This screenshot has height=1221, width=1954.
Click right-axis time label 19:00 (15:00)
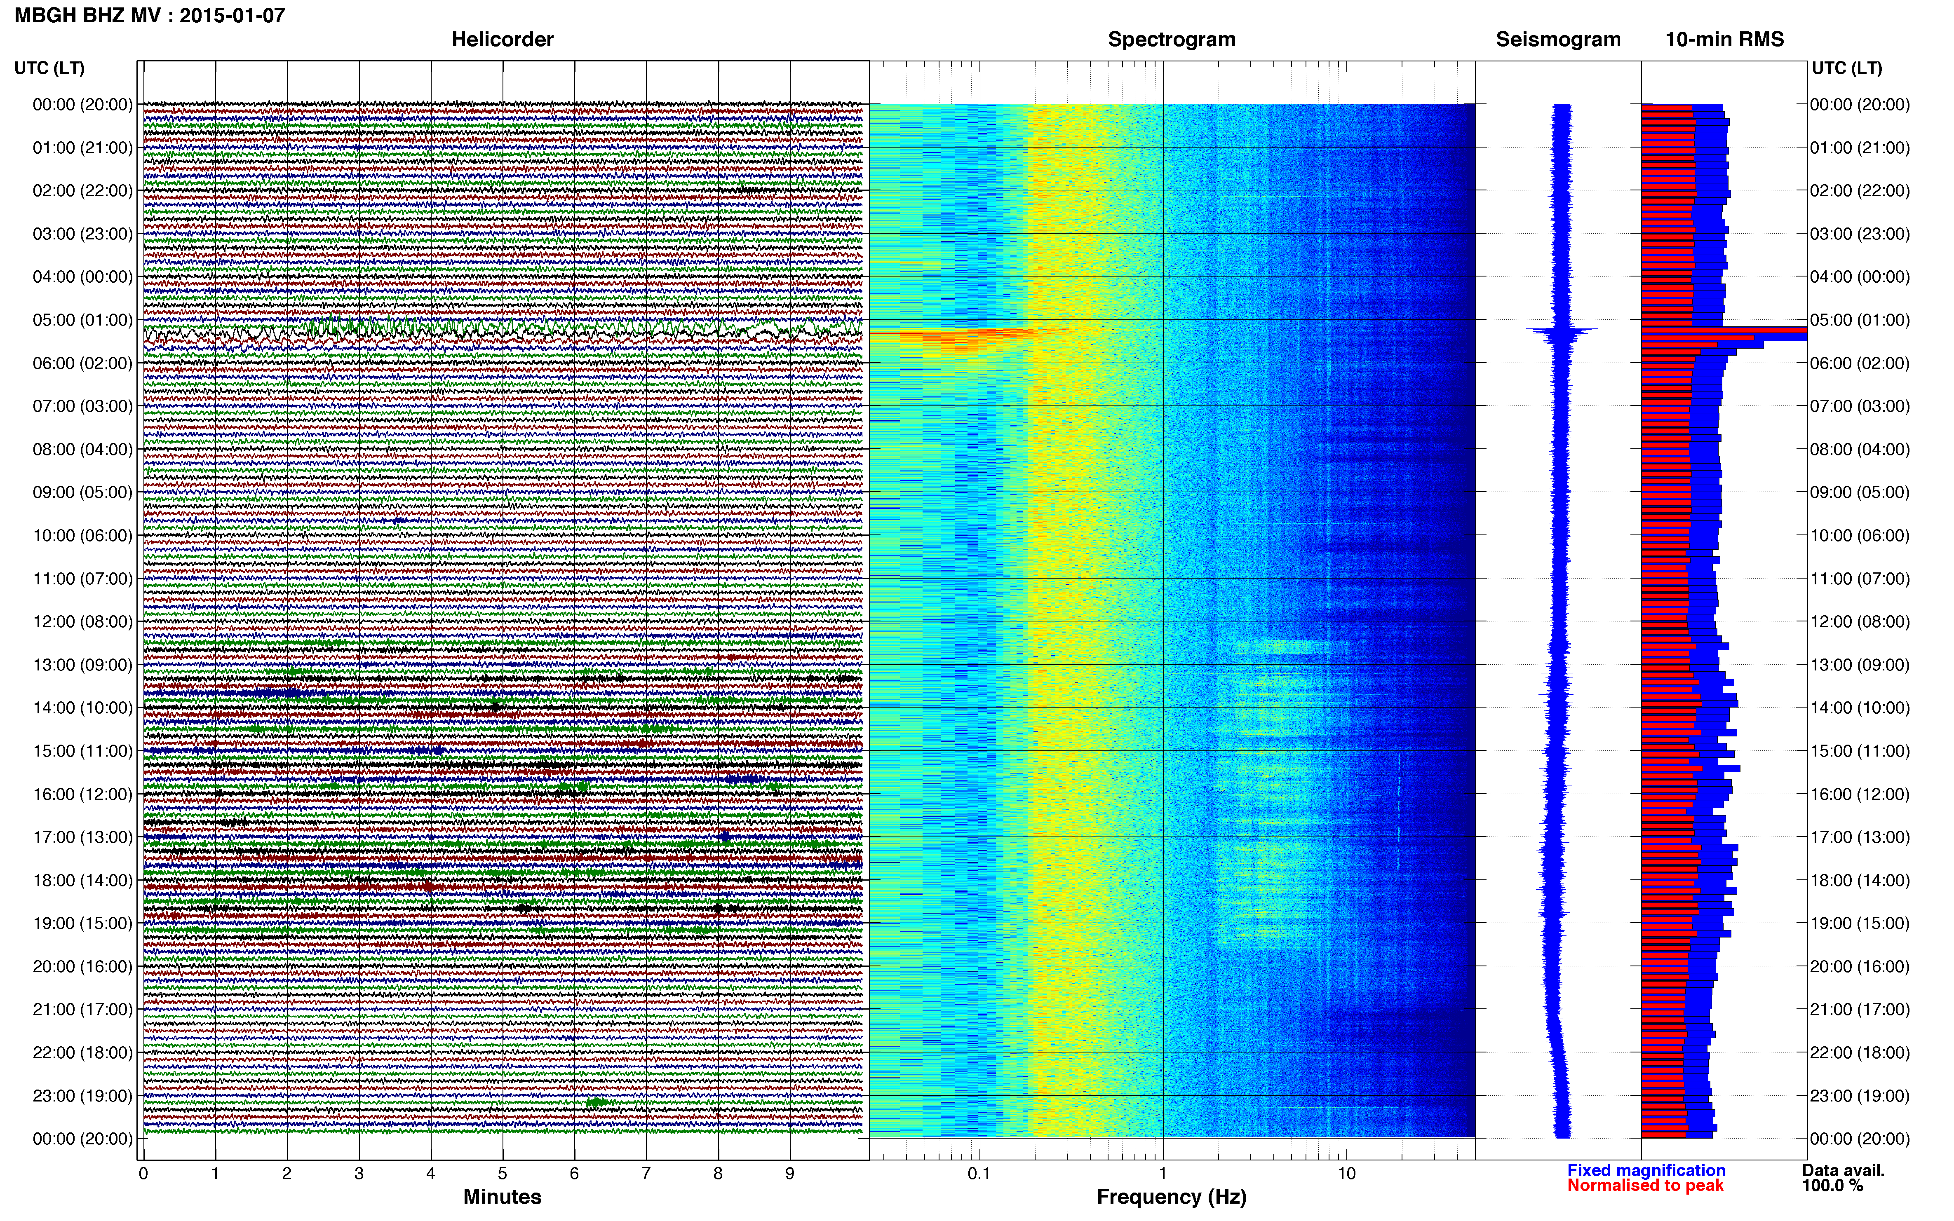(1860, 923)
